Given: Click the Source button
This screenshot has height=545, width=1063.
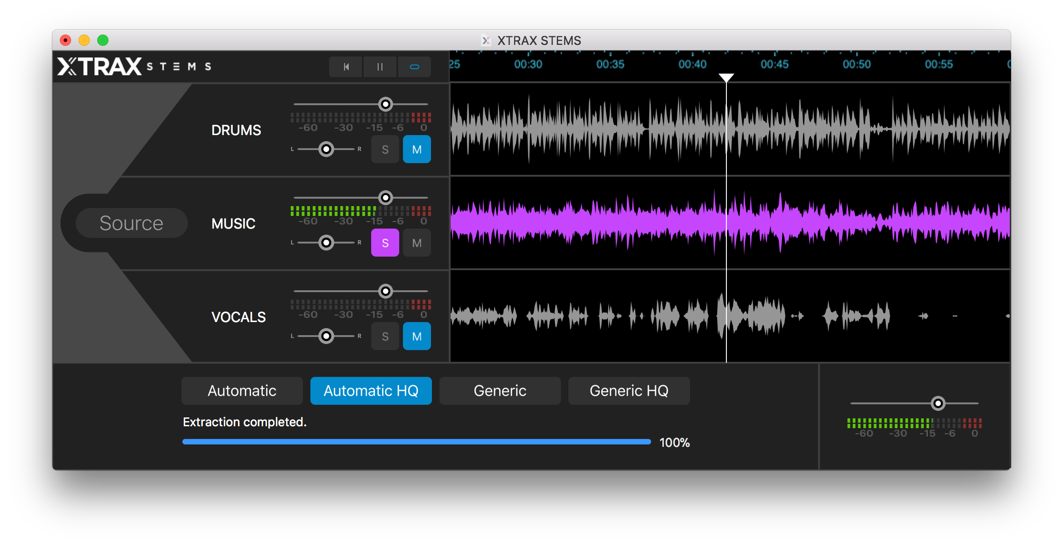Looking at the screenshot, I should pyautogui.click(x=131, y=223).
